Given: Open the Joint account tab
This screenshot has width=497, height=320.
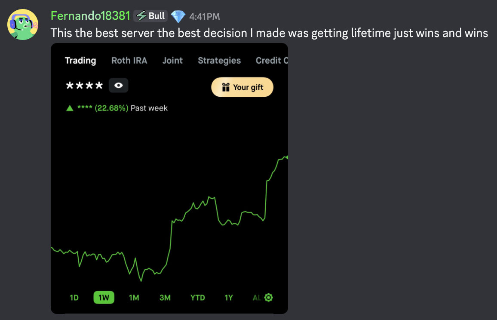Looking at the screenshot, I should 172,61.
